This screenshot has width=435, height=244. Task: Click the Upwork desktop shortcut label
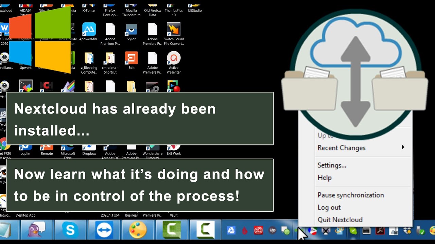pyautogui.click(x=25, y=68)
